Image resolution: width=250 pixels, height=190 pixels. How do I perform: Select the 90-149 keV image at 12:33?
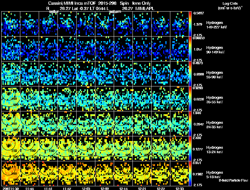(x=179, y=49)
